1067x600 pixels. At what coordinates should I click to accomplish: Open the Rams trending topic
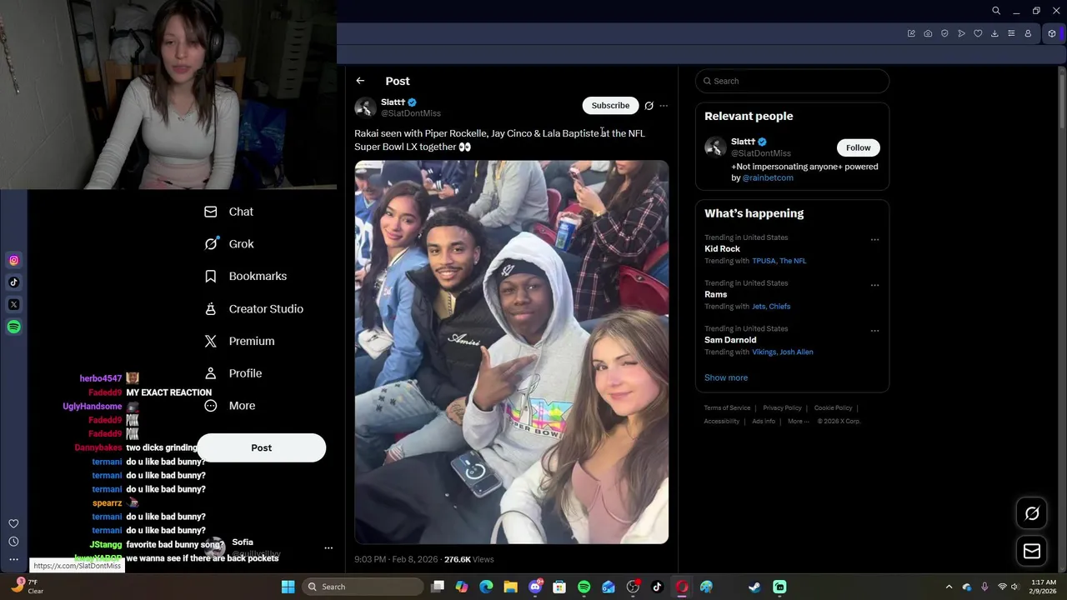click(715, 294)
